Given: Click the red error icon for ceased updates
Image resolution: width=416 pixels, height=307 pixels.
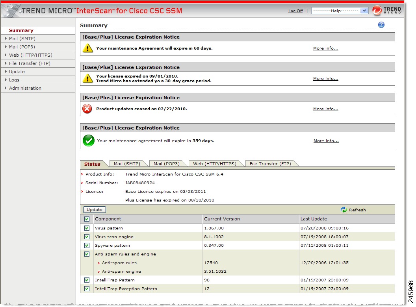Looking at the screenshot, I should (x=87, y=109).
